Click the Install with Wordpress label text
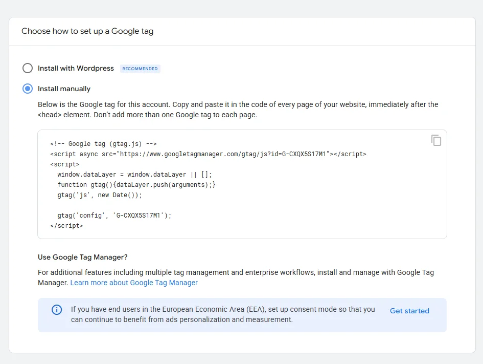This screenshot has height=364, width=483. (x=76, y=68)
